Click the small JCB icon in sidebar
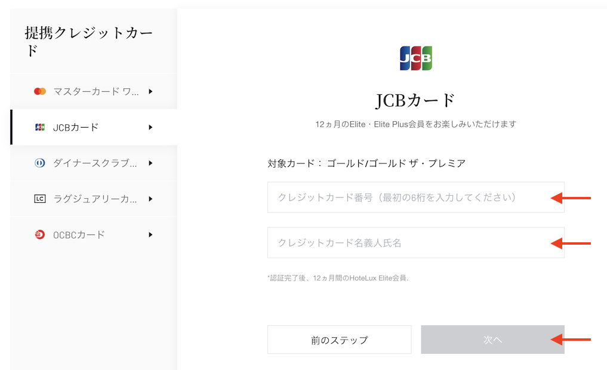Viewport: 607px width, 370px height. pyautogui.click(x=40, y=127)
